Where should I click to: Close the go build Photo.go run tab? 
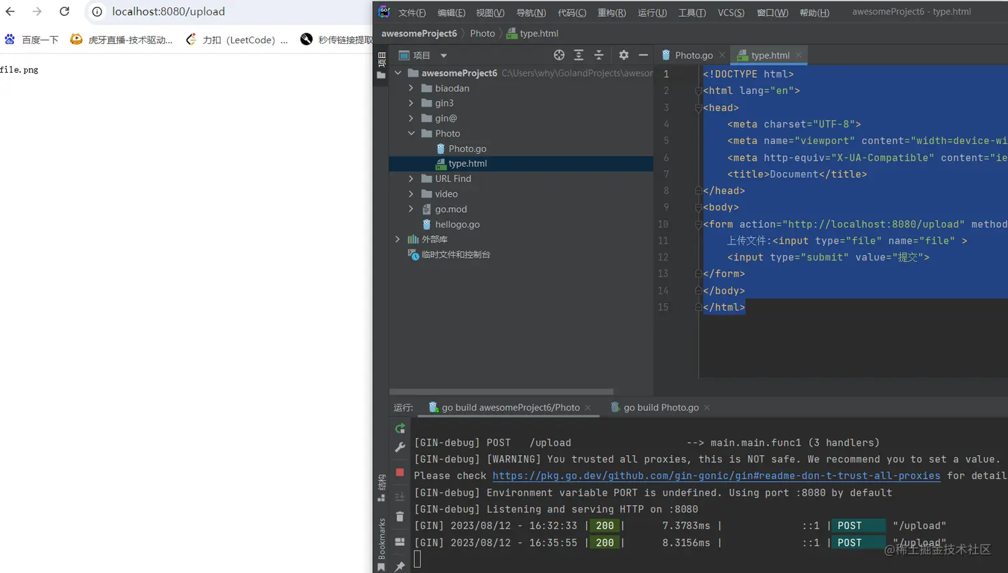pyautogui.click(x=707, y=407)
